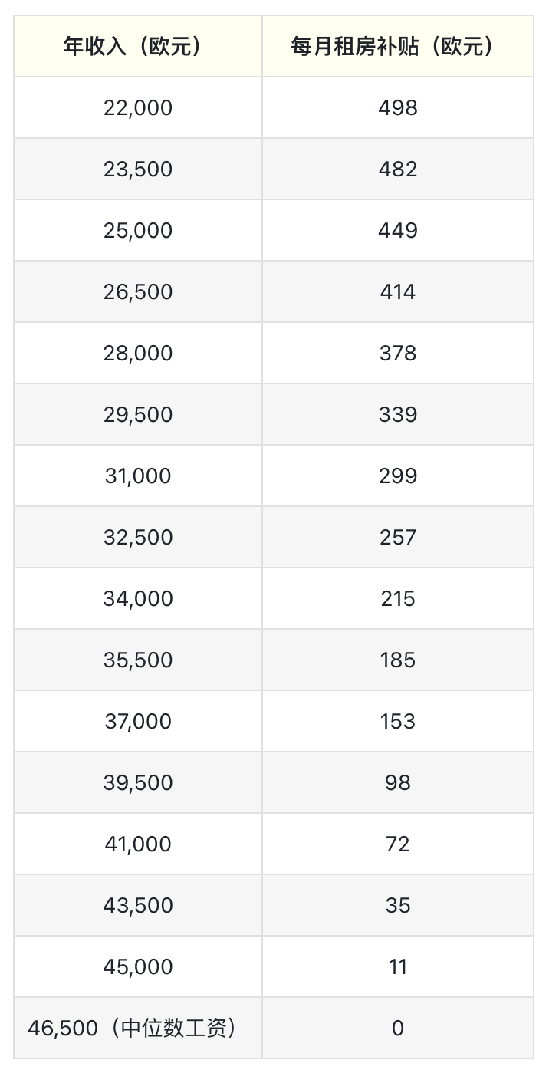The width and height of the screenshot is (549, 1083).
Task: Click the 23,500 income cell
Action: [x=138, y=169]
